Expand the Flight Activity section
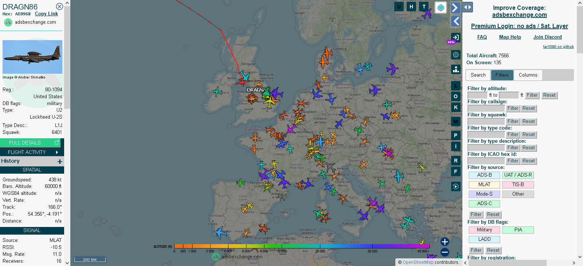Image resolution: width=583 pixels, height=266 pixels. click(x=32, y=152)
